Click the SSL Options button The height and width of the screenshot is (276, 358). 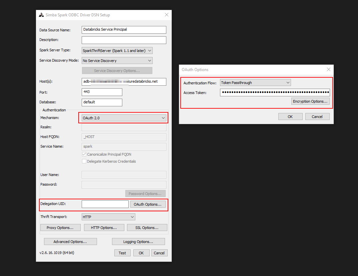147,228
